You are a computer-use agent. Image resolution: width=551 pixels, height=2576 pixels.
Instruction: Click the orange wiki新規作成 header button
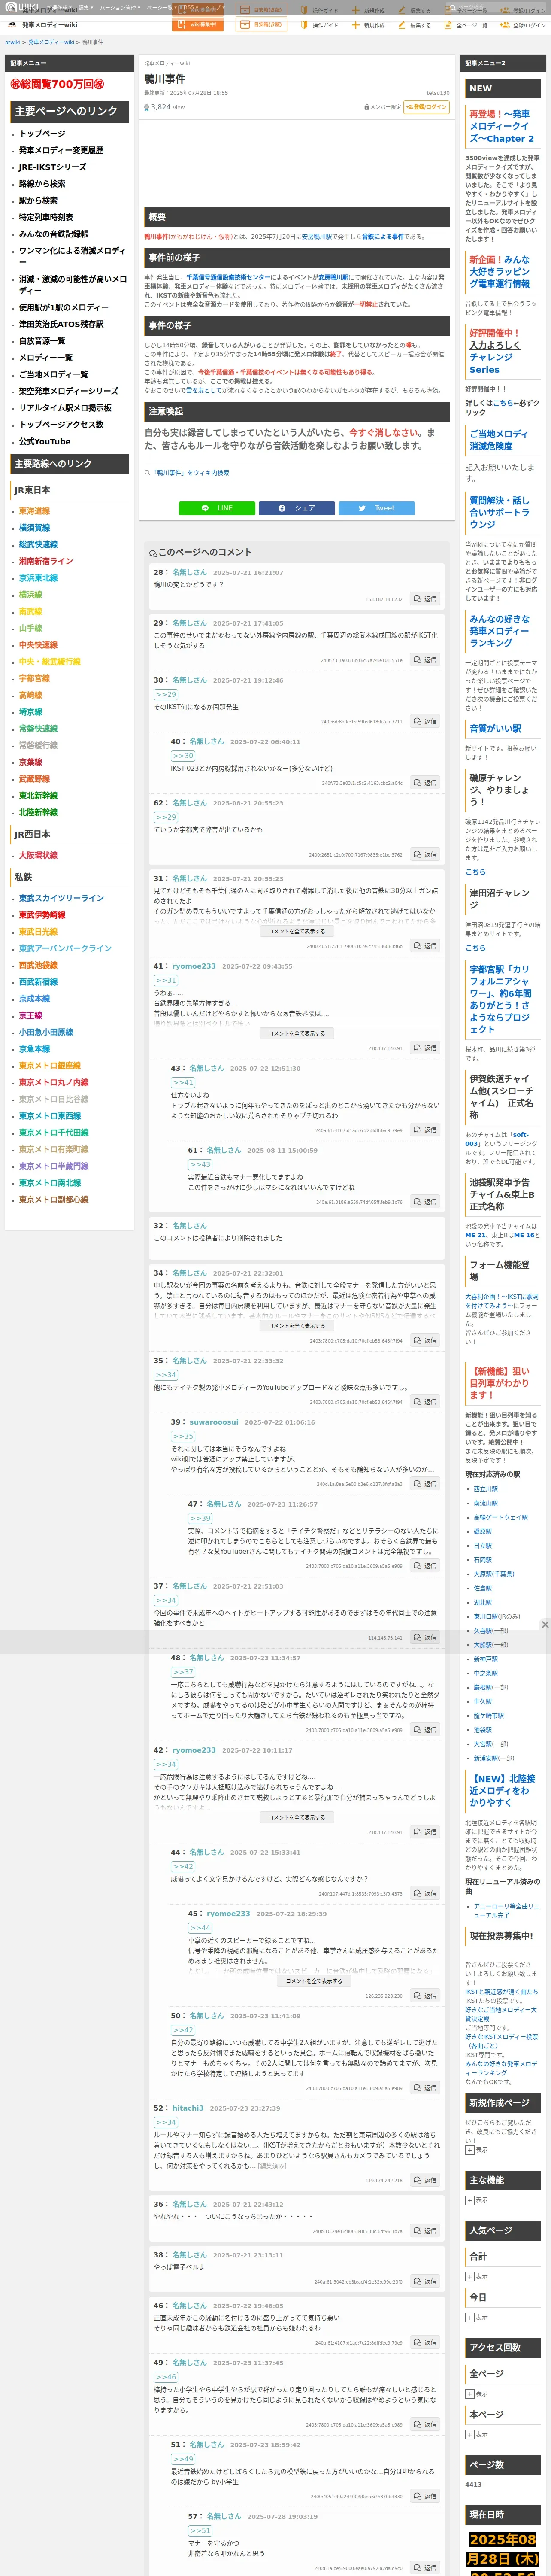click(x=198, y=24)
